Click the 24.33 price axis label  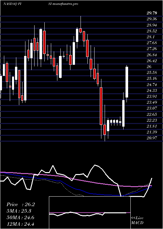pos(152,91)
